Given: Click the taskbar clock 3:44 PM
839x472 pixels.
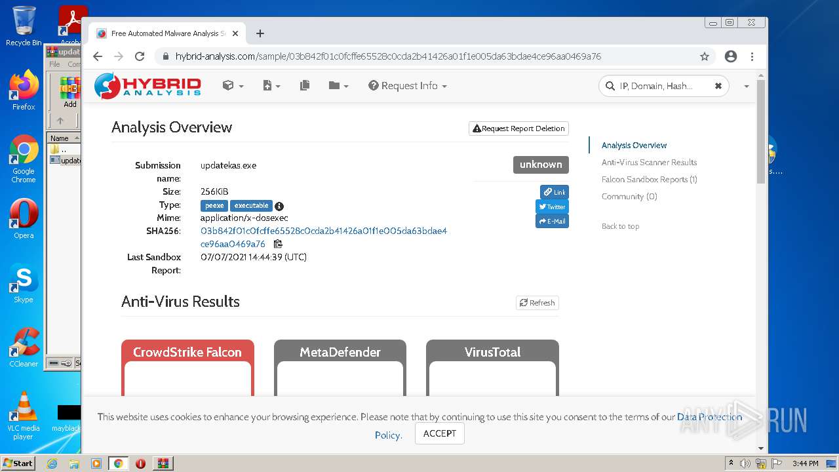Looking at the screenshot, I should [x=806, y=463].
